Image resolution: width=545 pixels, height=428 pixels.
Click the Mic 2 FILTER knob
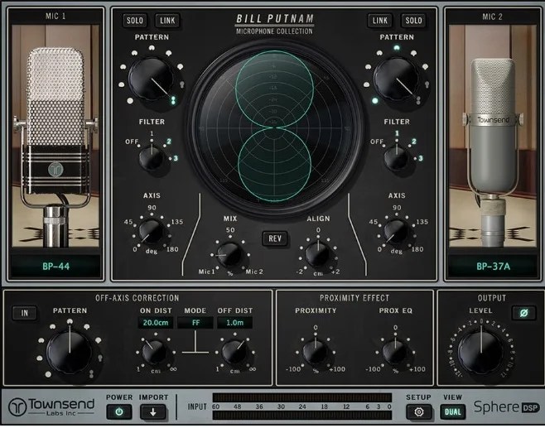coord(397,158)
